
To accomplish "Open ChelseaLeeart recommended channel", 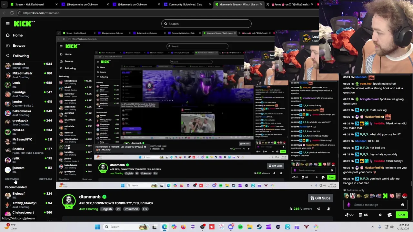I will click(x=28, y=214).
